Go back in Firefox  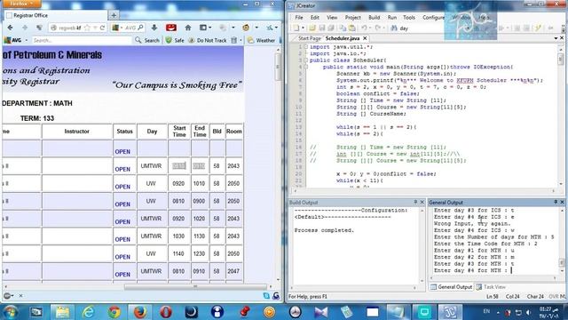(x=10, y=28)
